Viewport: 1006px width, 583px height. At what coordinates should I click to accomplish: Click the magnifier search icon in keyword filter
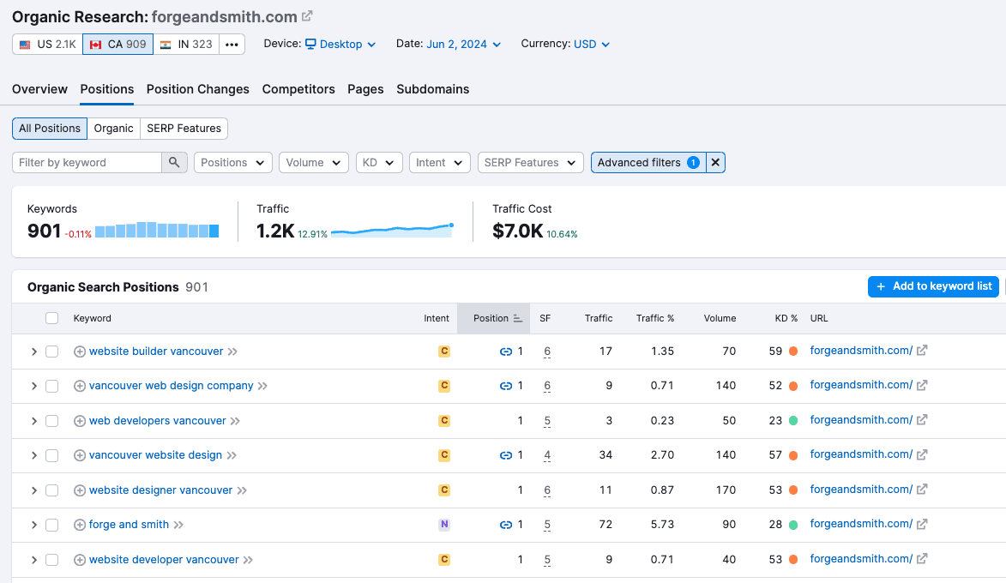174,163
